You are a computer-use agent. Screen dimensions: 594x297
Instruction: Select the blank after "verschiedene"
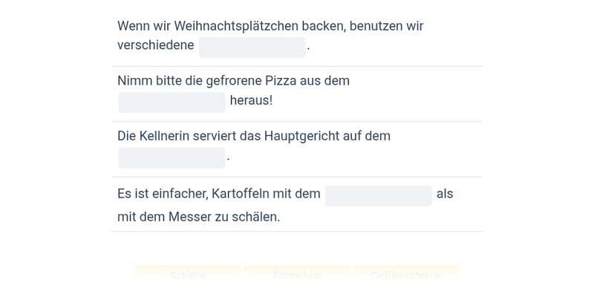tap(252, 47)
